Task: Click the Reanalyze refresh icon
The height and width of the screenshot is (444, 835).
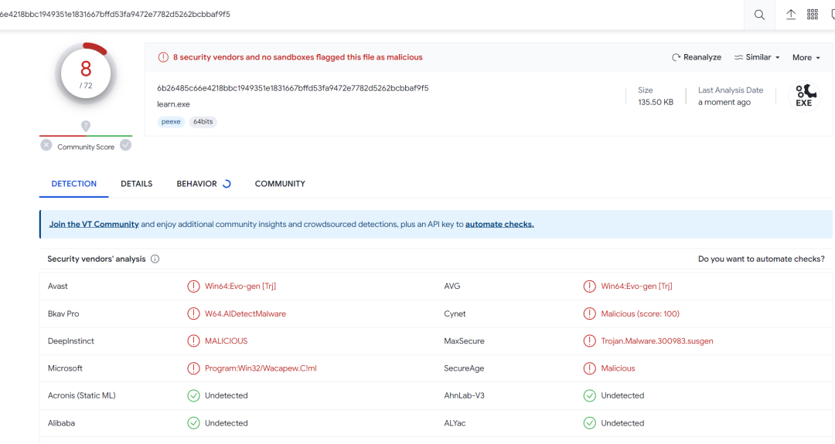Action: pos(677,57)
